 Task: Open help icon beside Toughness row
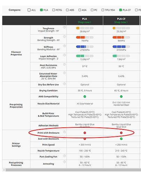(64, 27)
